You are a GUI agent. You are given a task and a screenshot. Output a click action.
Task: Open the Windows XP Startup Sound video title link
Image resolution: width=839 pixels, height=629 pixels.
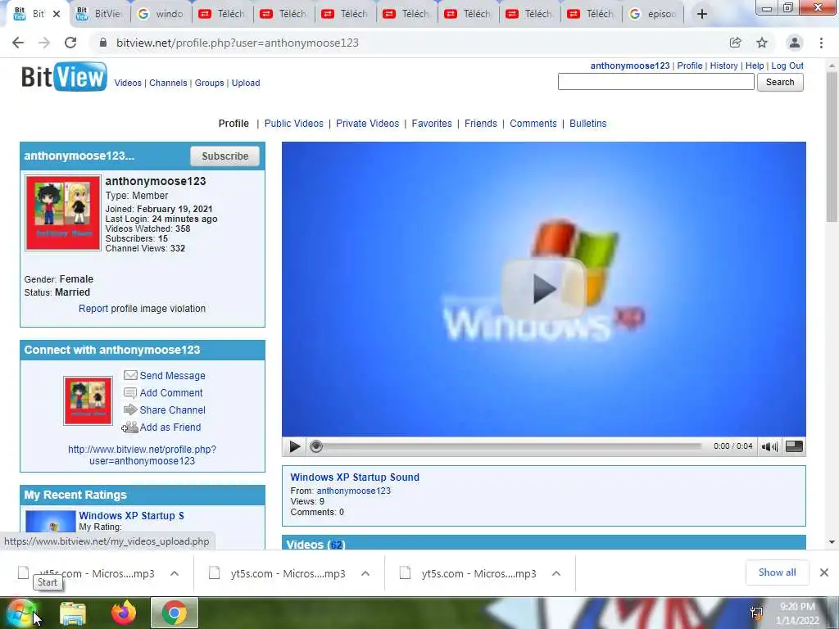click(355, 477)
